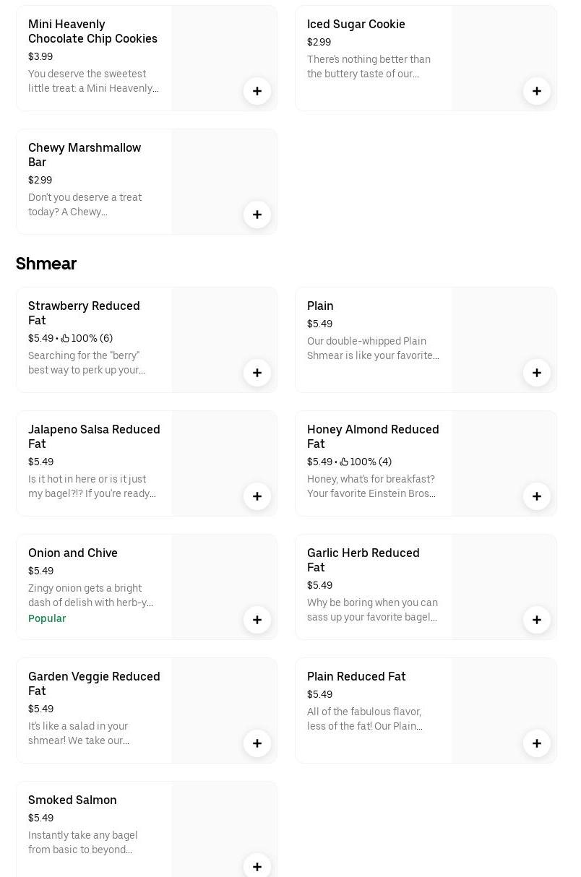This screenshot has height=877, width=581.
Task: View Iced Sugar Cookie item title
Action: click(x=356, y=24)
